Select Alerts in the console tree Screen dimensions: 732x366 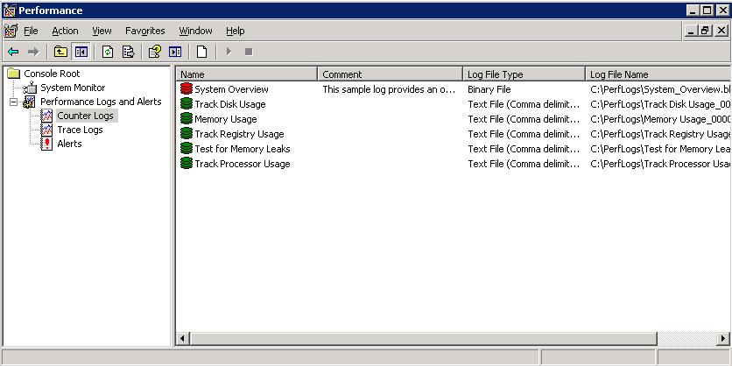click(x=69, y=144)
